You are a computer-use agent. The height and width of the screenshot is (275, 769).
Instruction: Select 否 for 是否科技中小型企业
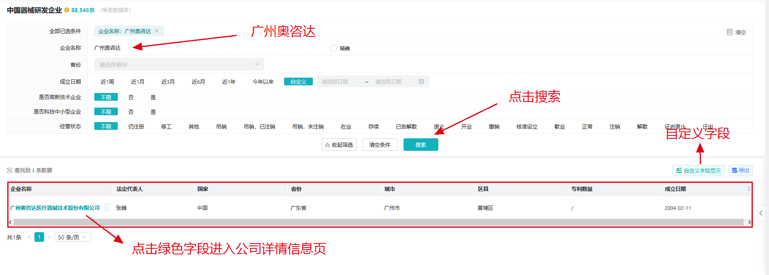[x=131, y=112]
